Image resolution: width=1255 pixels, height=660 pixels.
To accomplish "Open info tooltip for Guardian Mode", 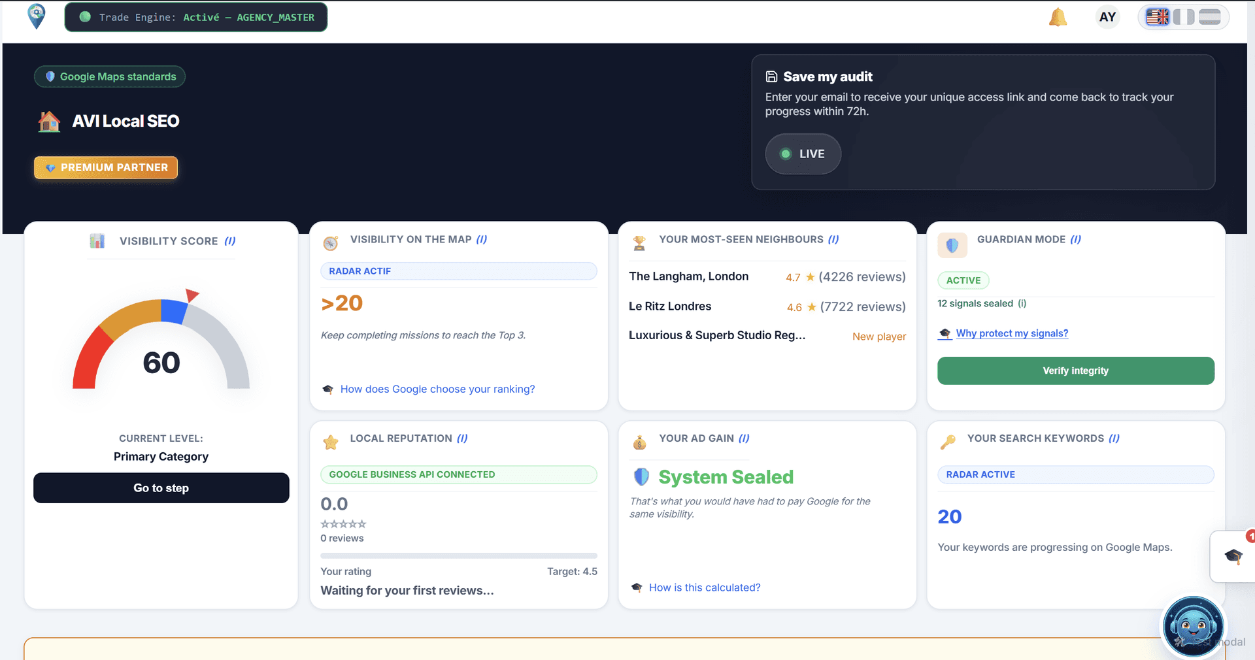I will click(x=1076, y=239).
